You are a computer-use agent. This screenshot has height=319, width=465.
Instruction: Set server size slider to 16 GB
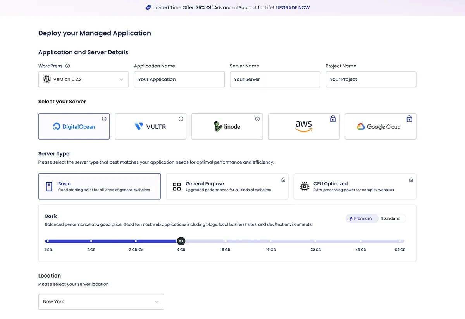click(x=270, y=241)
